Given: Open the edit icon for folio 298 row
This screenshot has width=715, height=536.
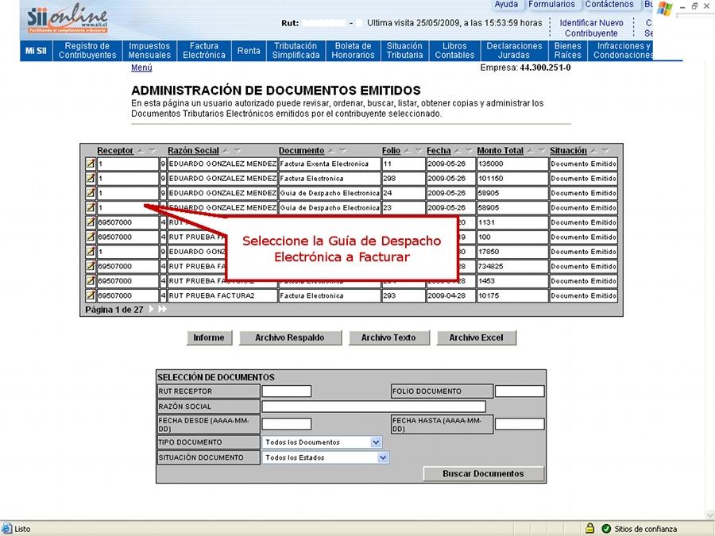Looking at the screenshot, I should pos(91,178).
